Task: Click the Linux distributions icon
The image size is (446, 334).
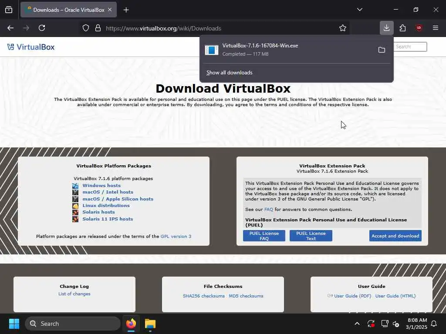Action: [x=75, y=206]
